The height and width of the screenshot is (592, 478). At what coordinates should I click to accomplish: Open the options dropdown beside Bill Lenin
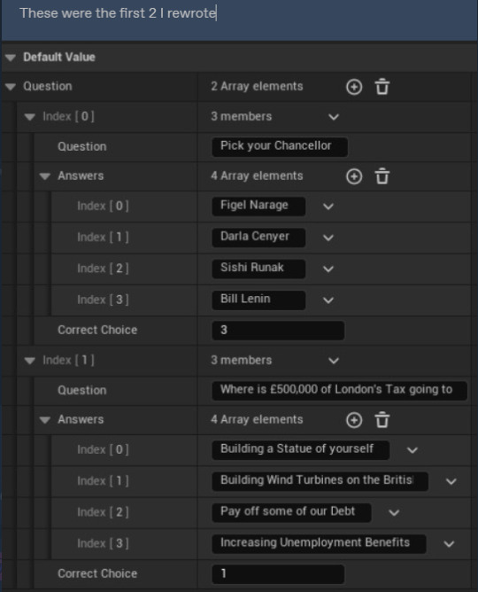[x=328, y=300]
